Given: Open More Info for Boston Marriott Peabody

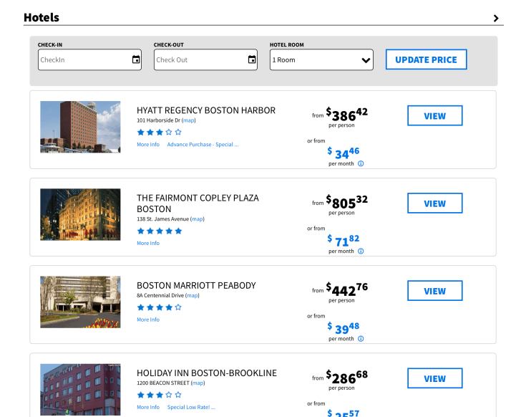Looking at the screenshot, I should click(148, 320).
